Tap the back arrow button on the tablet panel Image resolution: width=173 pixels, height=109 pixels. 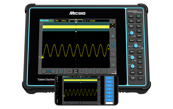pos(139,31)
